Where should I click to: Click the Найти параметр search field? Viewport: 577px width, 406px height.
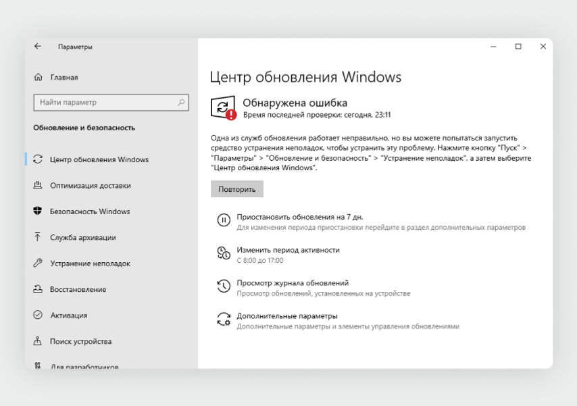[x=111, y=102]
